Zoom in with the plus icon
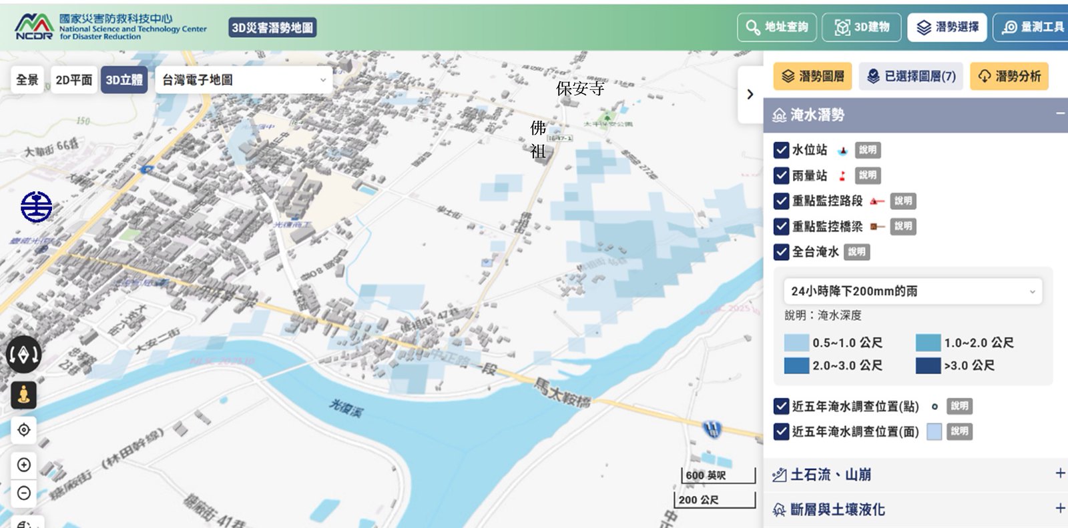Screen dimensions: 1068x528 coord(24,465)
